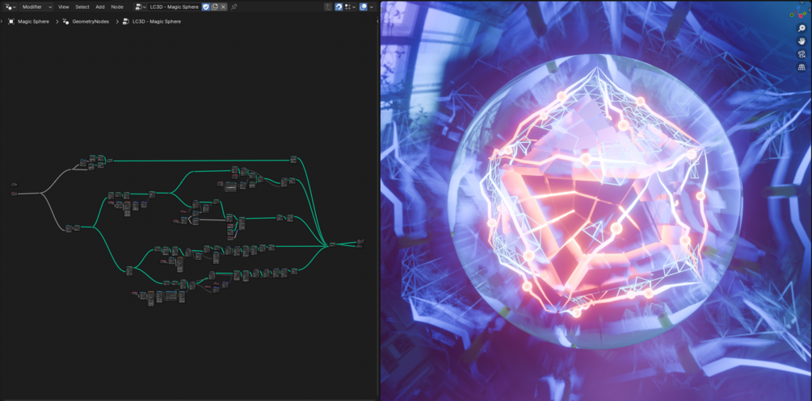The image size is (812, 401).
Task: Open the Select menu
Action: tap(82, 6)
